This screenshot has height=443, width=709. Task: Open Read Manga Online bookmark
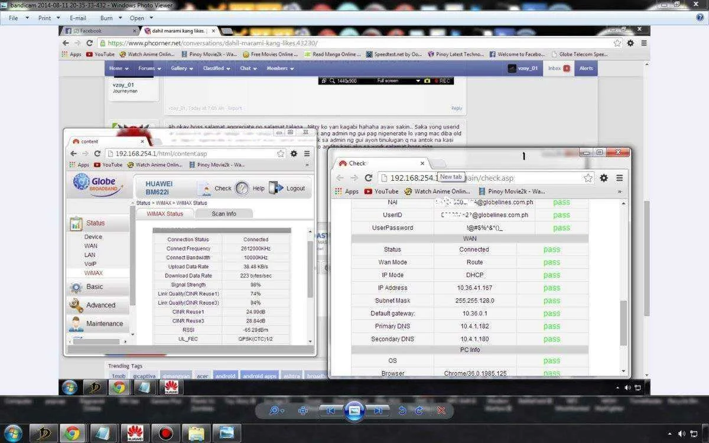click(x=332, y=54)
